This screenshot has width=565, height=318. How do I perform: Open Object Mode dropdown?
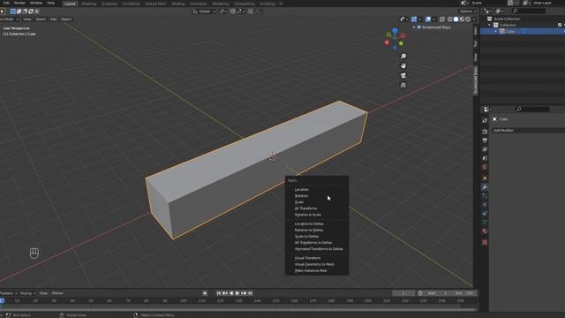tap(10, 19)
